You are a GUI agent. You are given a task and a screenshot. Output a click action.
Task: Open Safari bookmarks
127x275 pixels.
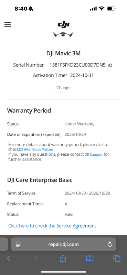tap(90, 258)
